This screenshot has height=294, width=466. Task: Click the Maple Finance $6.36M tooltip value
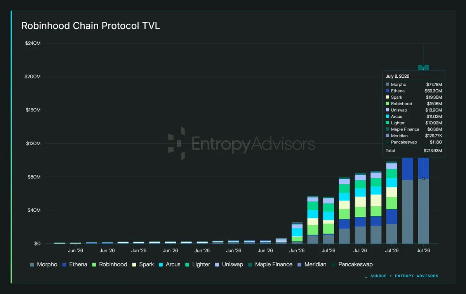434,129
